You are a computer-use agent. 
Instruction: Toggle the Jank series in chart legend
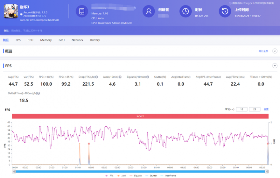[121, 176]
